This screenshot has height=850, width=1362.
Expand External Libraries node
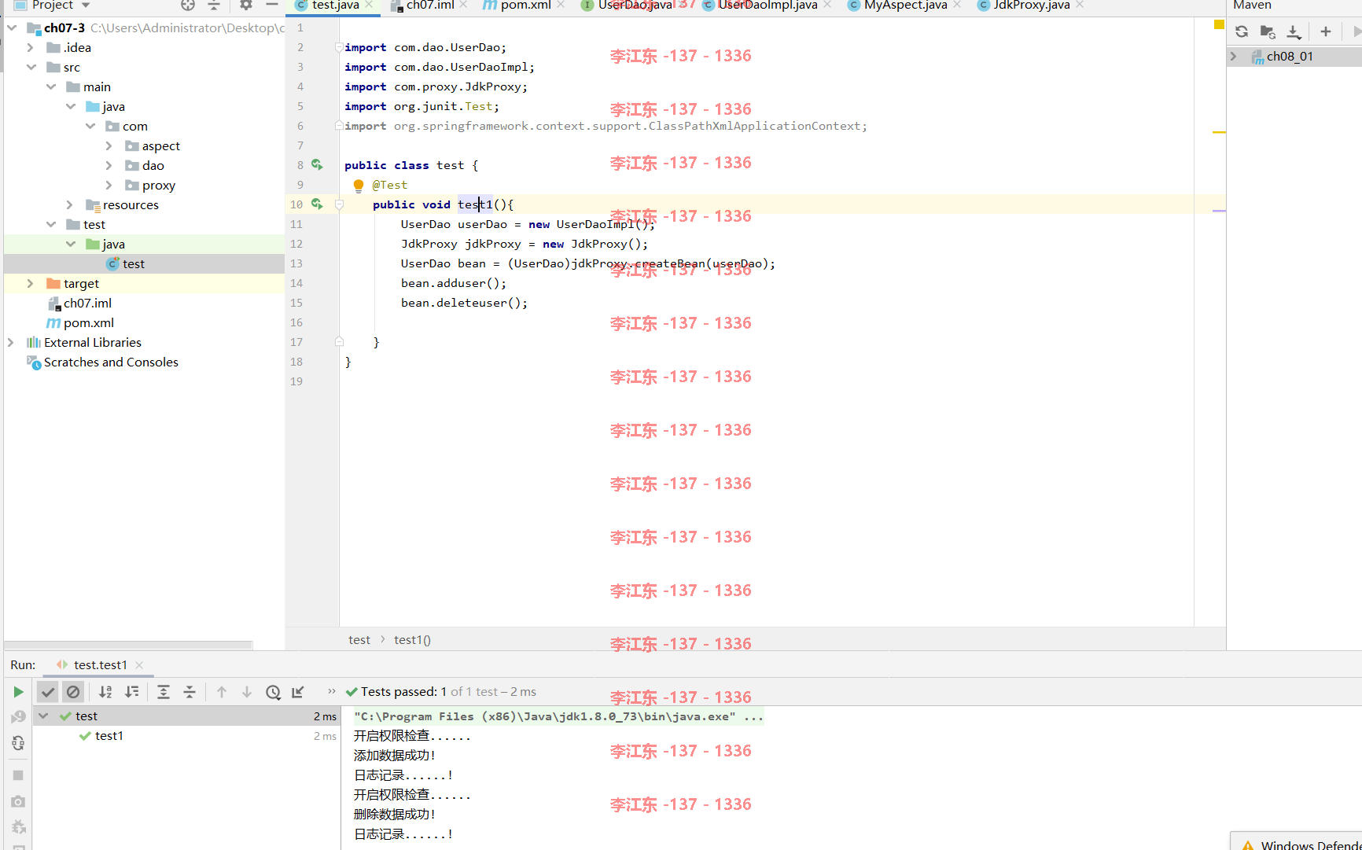[11, 343]
